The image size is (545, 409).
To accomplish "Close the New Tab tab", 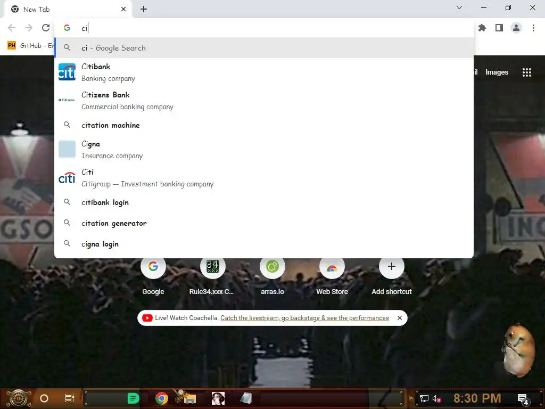I will coord(123,10).
